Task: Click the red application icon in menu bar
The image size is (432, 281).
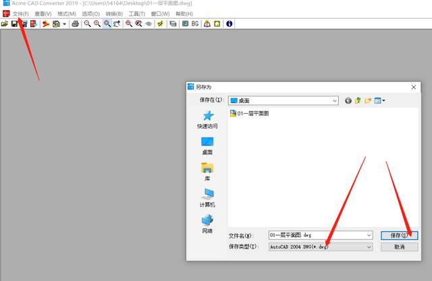Action: click(x=6, y=13)
